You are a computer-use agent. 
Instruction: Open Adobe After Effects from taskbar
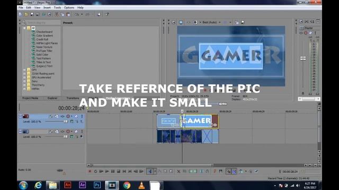(83, 185)
